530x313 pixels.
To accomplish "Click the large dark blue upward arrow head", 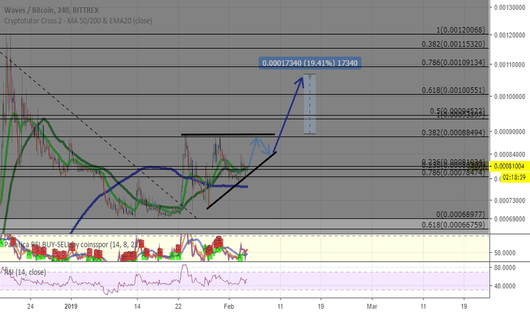I will [299, 82].
